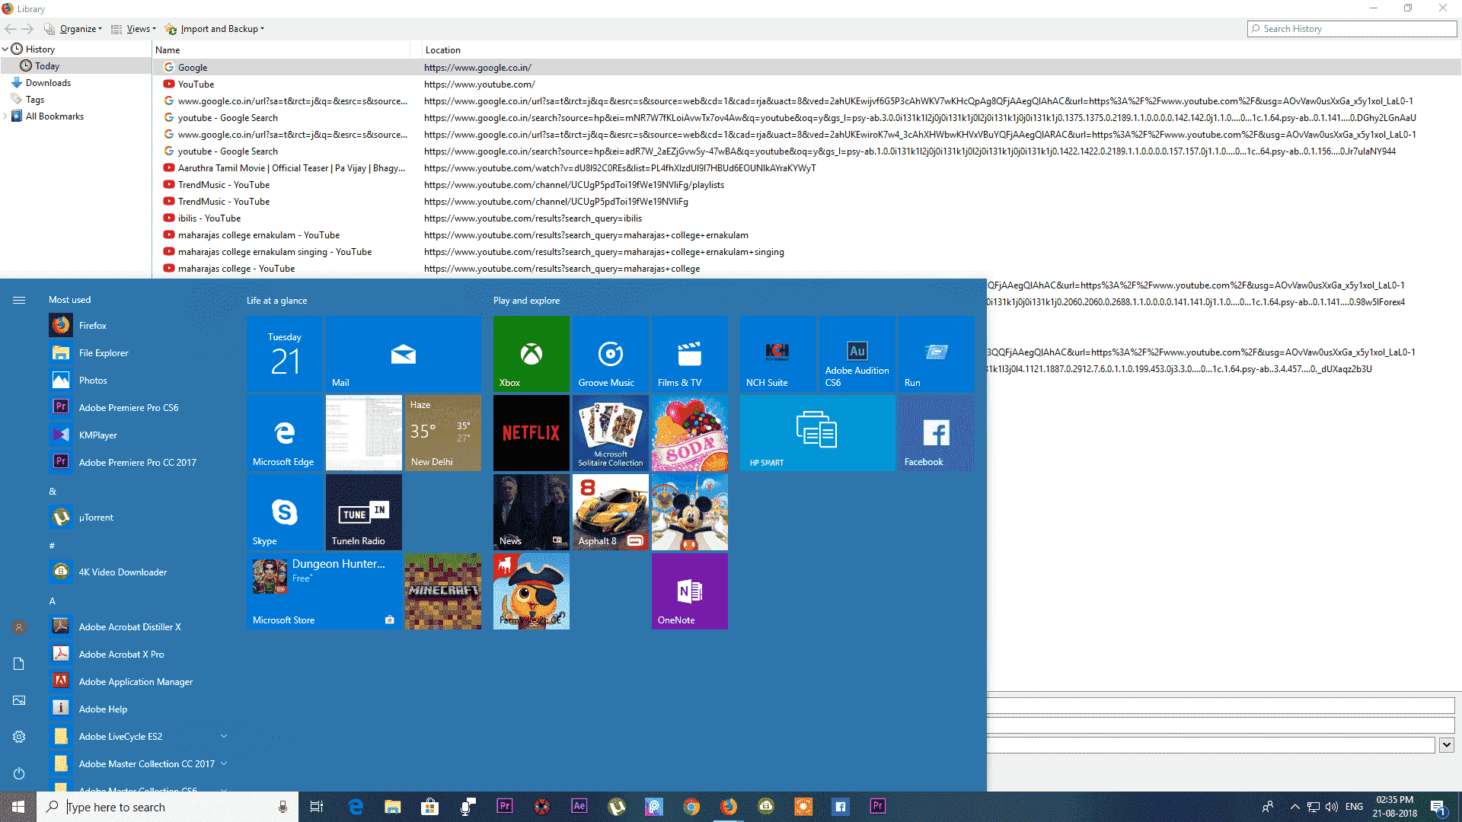Launch Firefox from Most used list

(137, 326)
